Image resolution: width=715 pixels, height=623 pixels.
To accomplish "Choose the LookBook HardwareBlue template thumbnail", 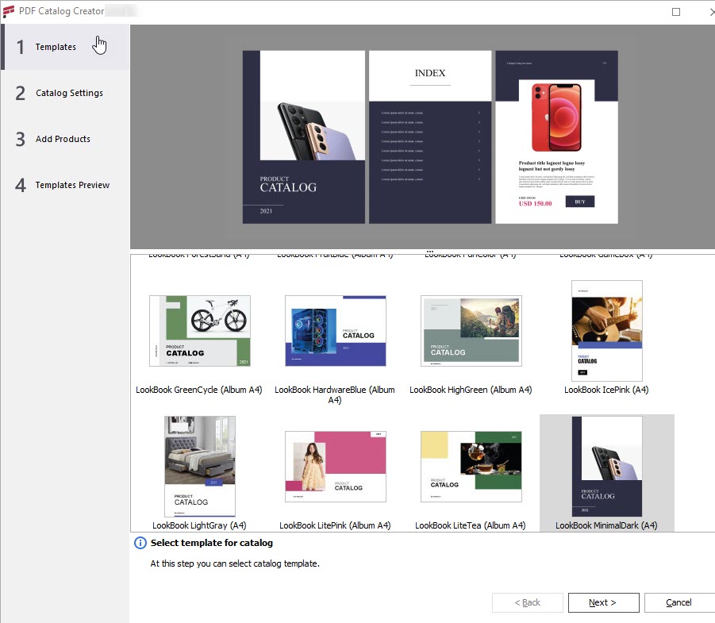I will 336,331.
